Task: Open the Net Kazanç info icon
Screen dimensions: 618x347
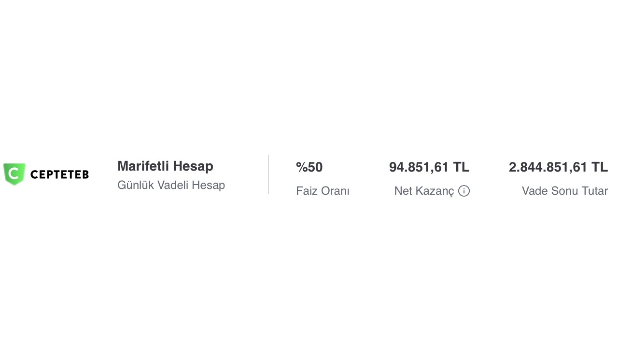Action: click(464, 191)
